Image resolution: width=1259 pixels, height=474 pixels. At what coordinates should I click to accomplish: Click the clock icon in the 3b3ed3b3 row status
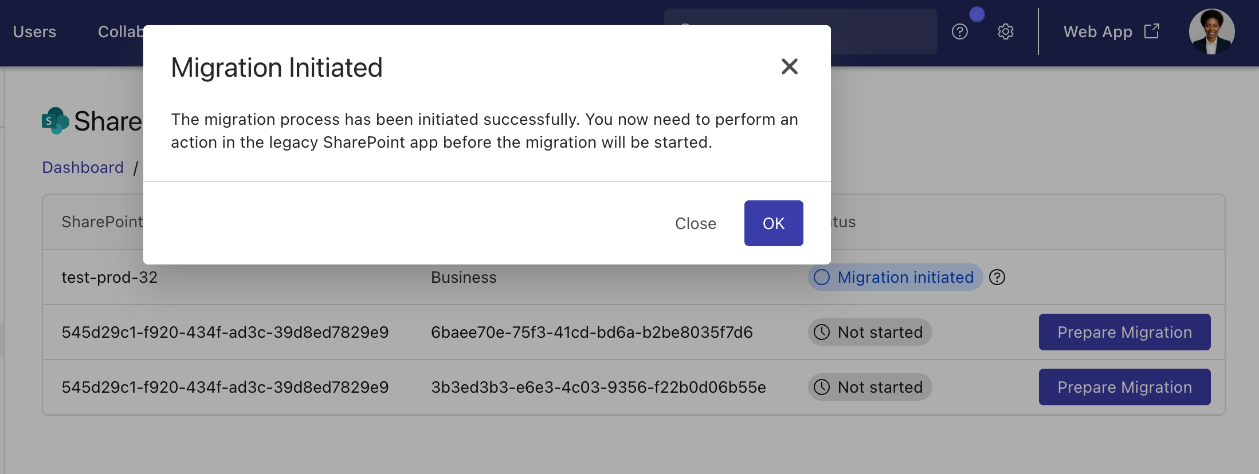[x=822, y=387]
